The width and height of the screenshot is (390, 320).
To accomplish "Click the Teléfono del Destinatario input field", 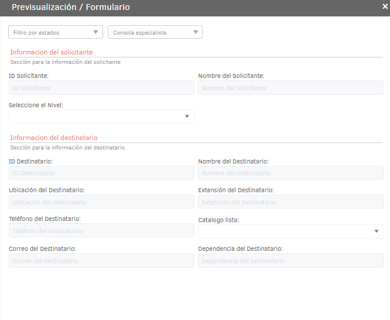I will pyautogui.click(x=101, y=230).
